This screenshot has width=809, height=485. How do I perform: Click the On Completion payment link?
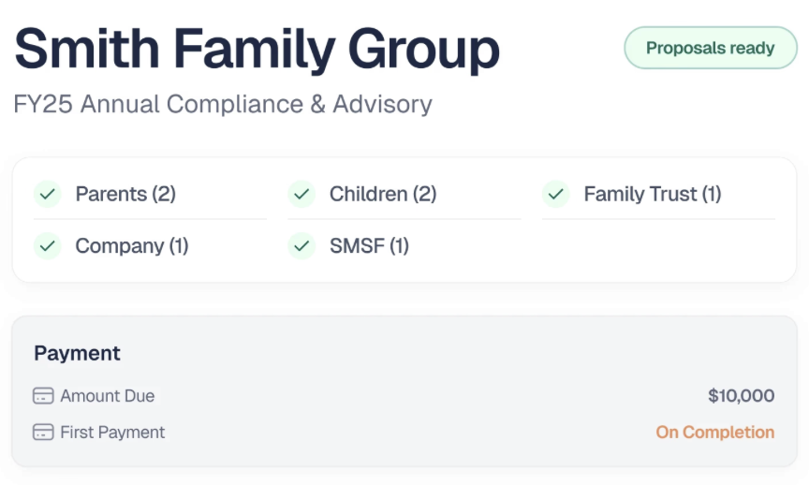tap(714, 433)
